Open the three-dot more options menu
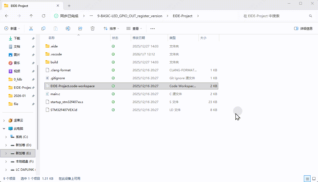The image size is (318, 182). 153,28
